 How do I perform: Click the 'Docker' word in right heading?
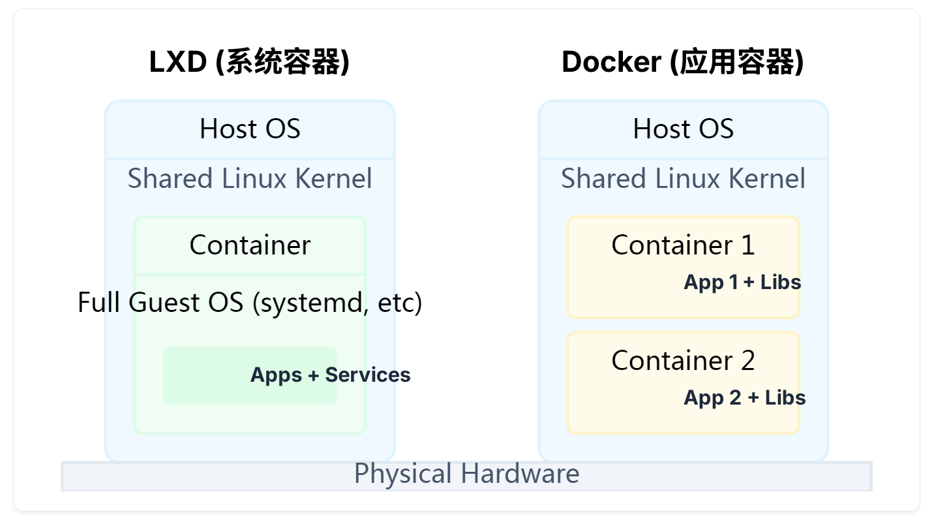[611, 63]
